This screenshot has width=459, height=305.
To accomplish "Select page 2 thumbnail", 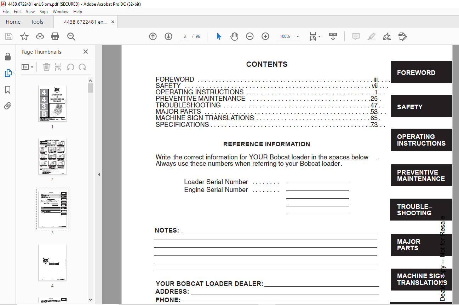I will (x=52, y=156).
